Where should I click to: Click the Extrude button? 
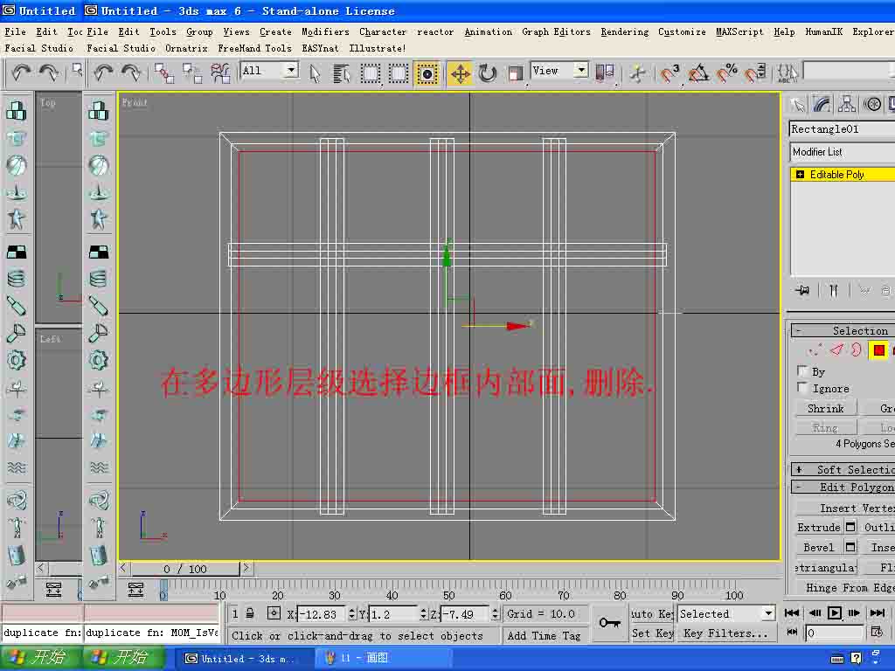tap(818, 527)
